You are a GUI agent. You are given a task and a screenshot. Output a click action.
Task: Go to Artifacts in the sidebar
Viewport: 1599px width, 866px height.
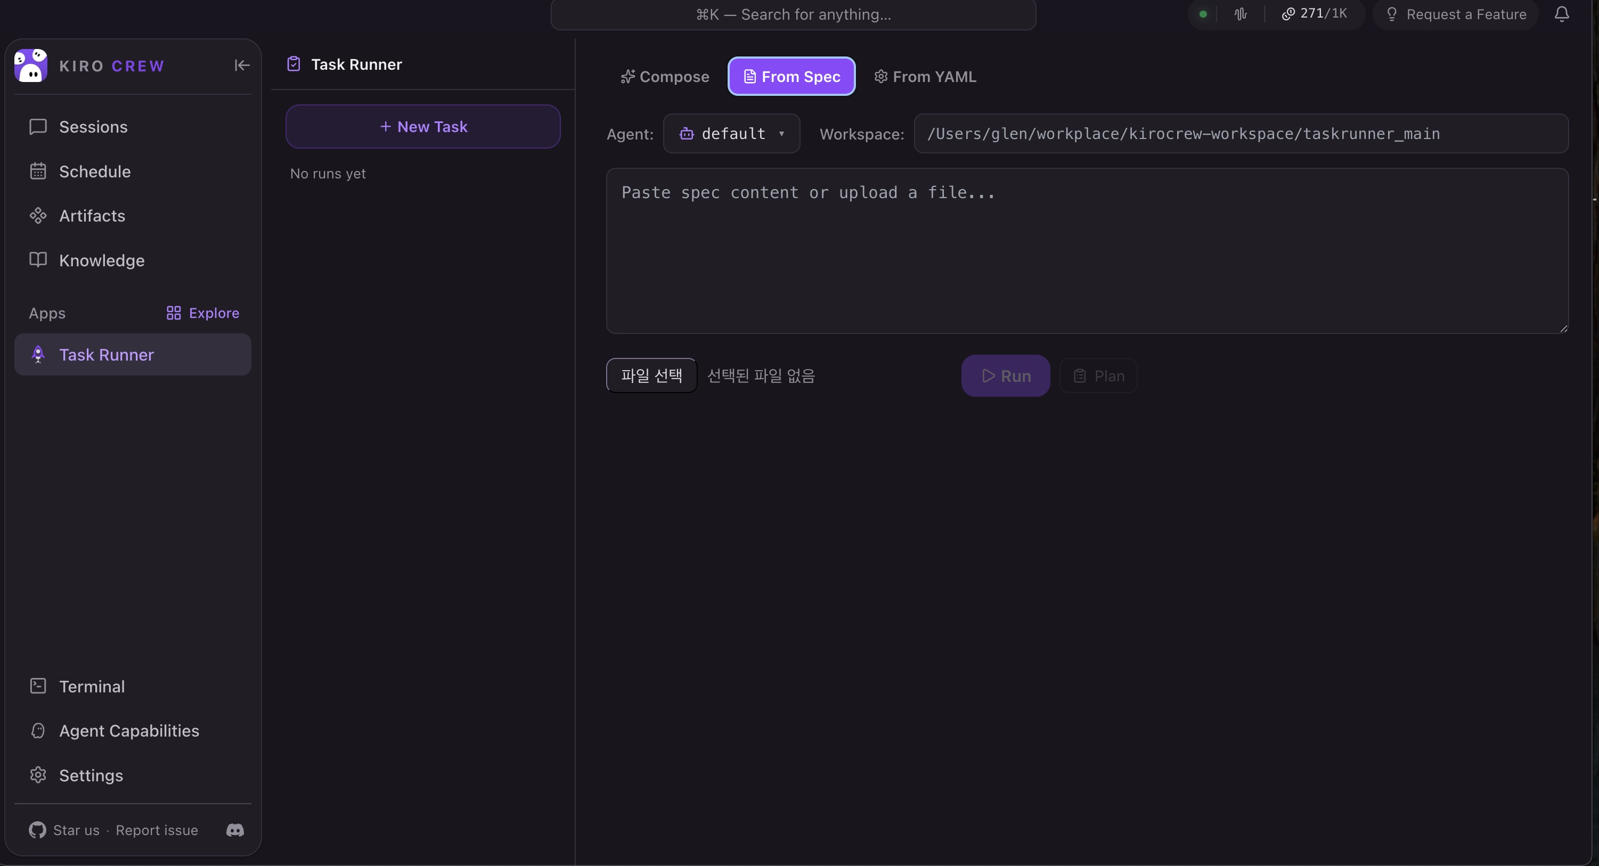point(133,215)
